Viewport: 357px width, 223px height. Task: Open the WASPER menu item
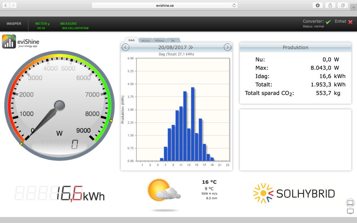pos(14,24)
